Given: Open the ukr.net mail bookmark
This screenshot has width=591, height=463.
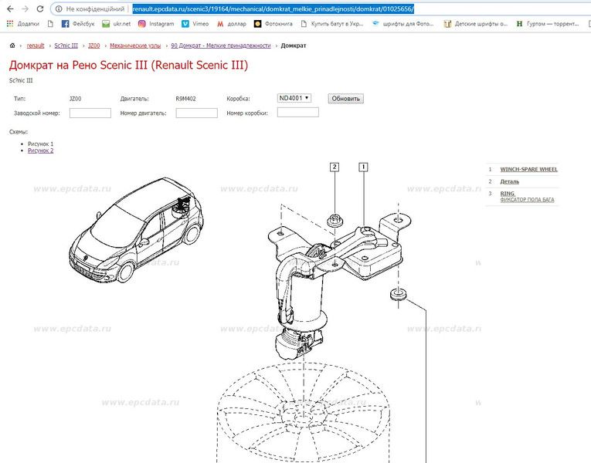Looking at the screenshot, I should (x=116, y=24).
